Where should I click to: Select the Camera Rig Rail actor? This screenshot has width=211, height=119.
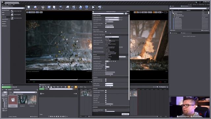[x=16, y=15]
